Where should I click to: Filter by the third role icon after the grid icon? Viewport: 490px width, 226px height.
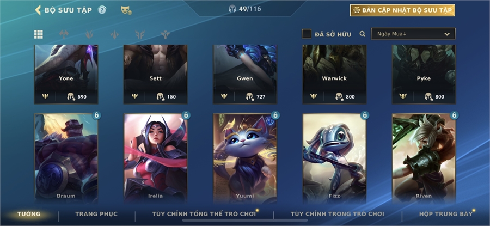pos(115,34)
